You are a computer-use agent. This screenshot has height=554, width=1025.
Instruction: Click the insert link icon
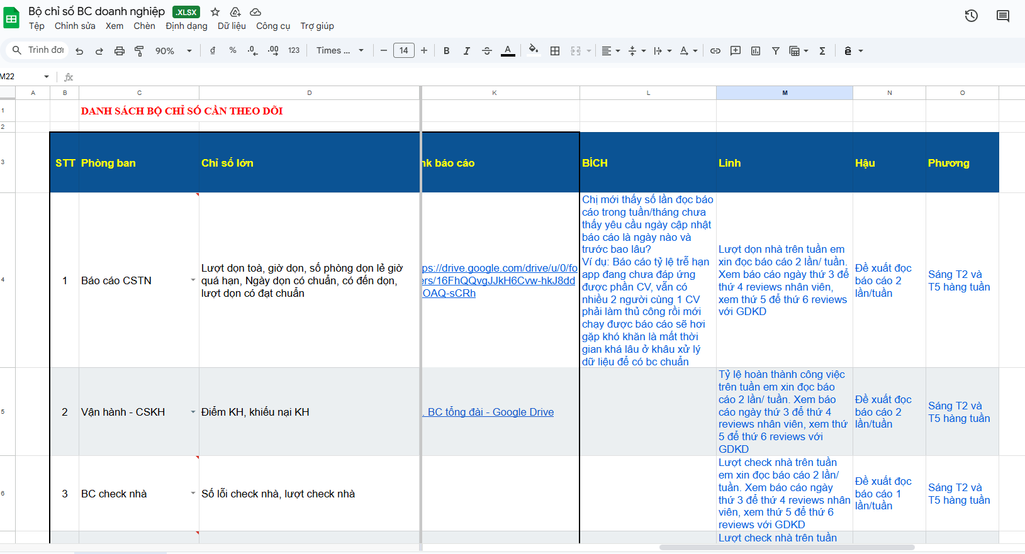(715, 51)
